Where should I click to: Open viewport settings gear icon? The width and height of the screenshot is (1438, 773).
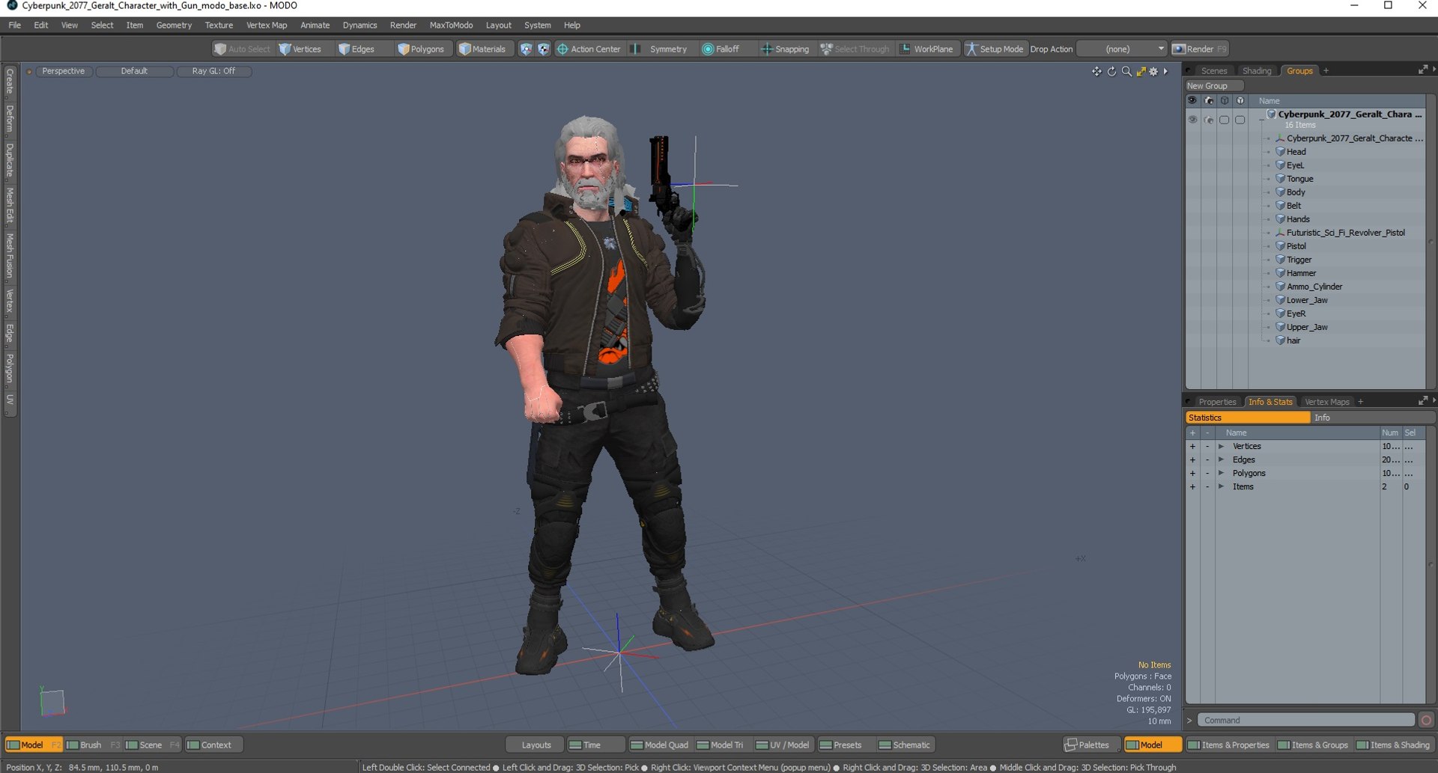[1153, 71]
